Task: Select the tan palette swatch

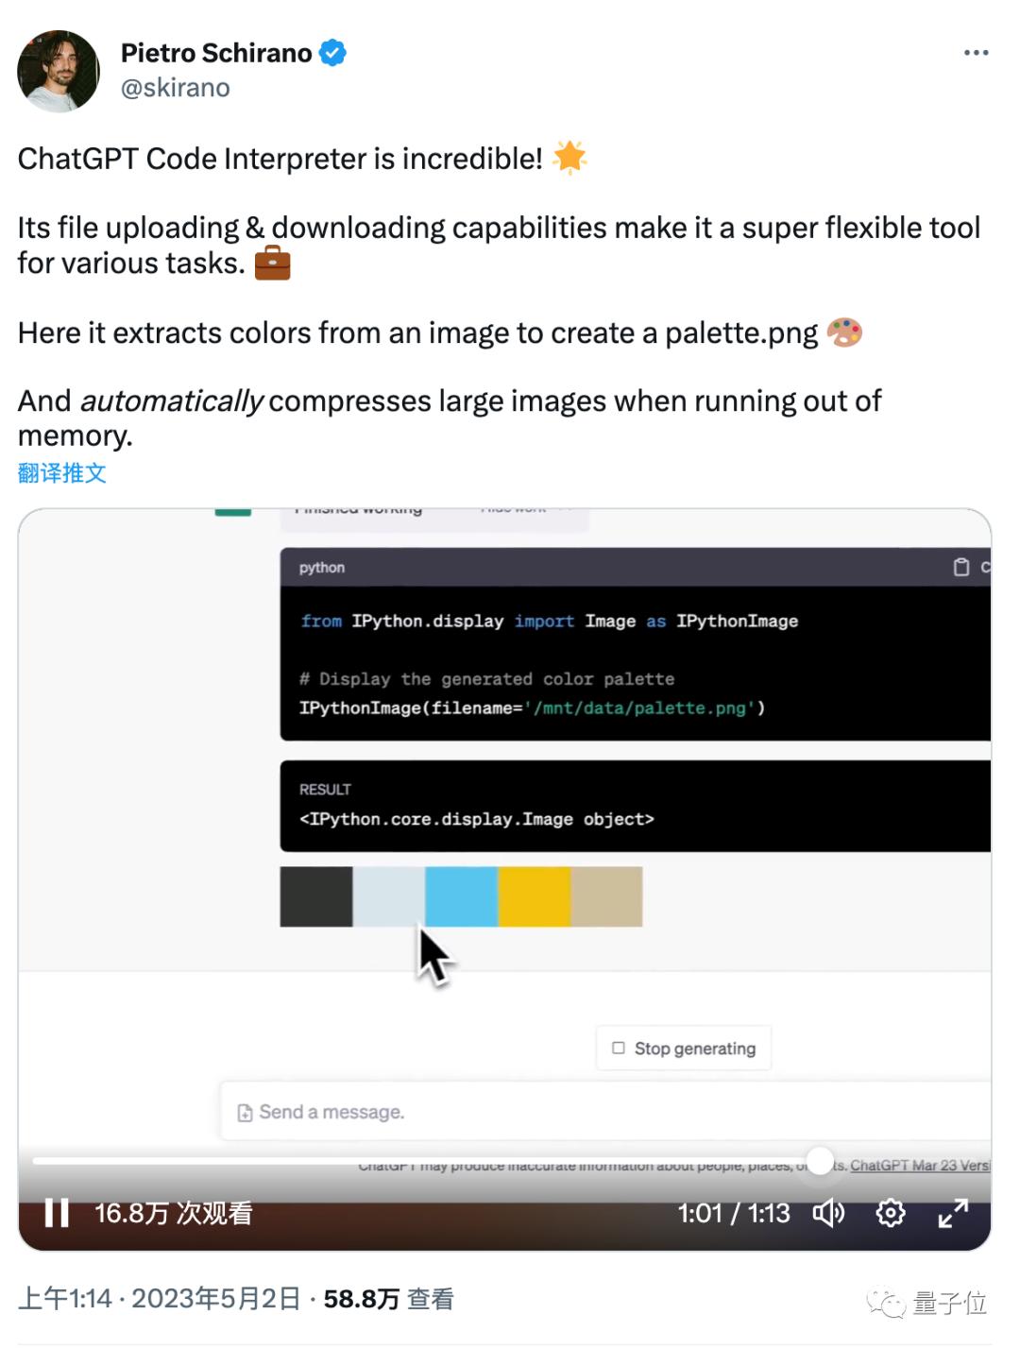Action: [x=606, y=896]
